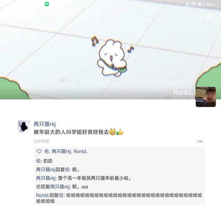Tap the muted bell status icon

point(188,4)
